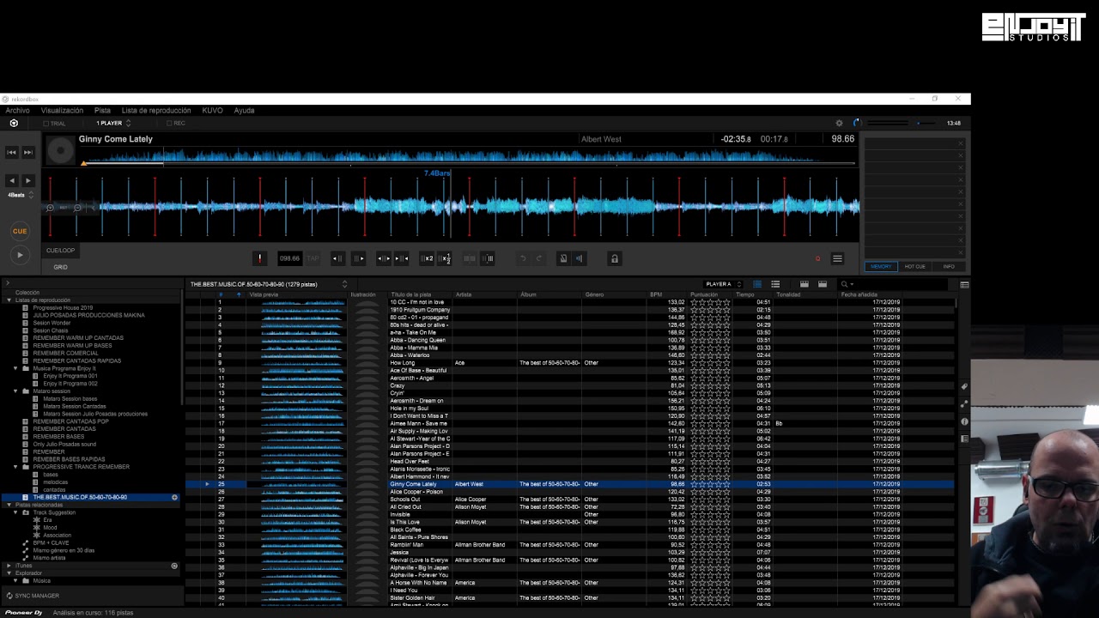The width and height of the screenshot is (1099, 618).
Task: Click the red Q quantize indicator
Action: (x=817, y=259)
